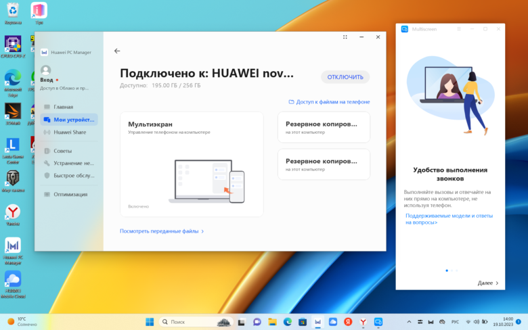Open the Yandex browser desktop shortcut
528x330 pixels.
[13, 215]
